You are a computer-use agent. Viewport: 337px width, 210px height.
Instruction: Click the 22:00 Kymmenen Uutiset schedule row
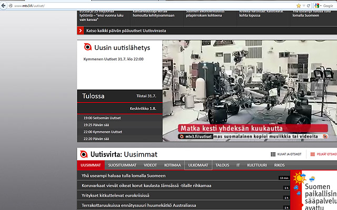click(x=120, y=132)
